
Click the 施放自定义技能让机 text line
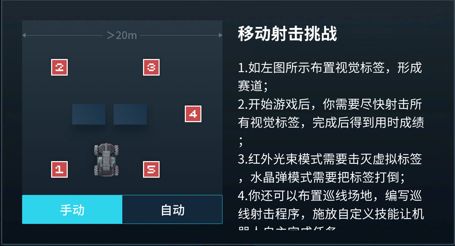[x=368, y=214]
